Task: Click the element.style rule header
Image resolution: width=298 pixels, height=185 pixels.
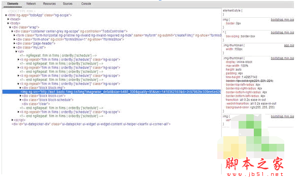Action: (233, 11)
